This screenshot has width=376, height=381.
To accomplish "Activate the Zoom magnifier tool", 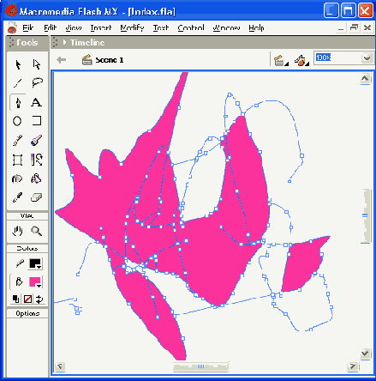I will (37, 231).
